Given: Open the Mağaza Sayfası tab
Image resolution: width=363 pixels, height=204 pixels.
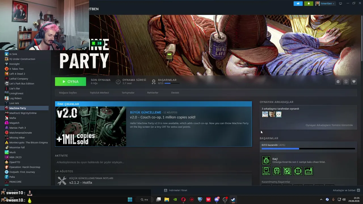Looking at the screenshot, I should coord(68,93).
